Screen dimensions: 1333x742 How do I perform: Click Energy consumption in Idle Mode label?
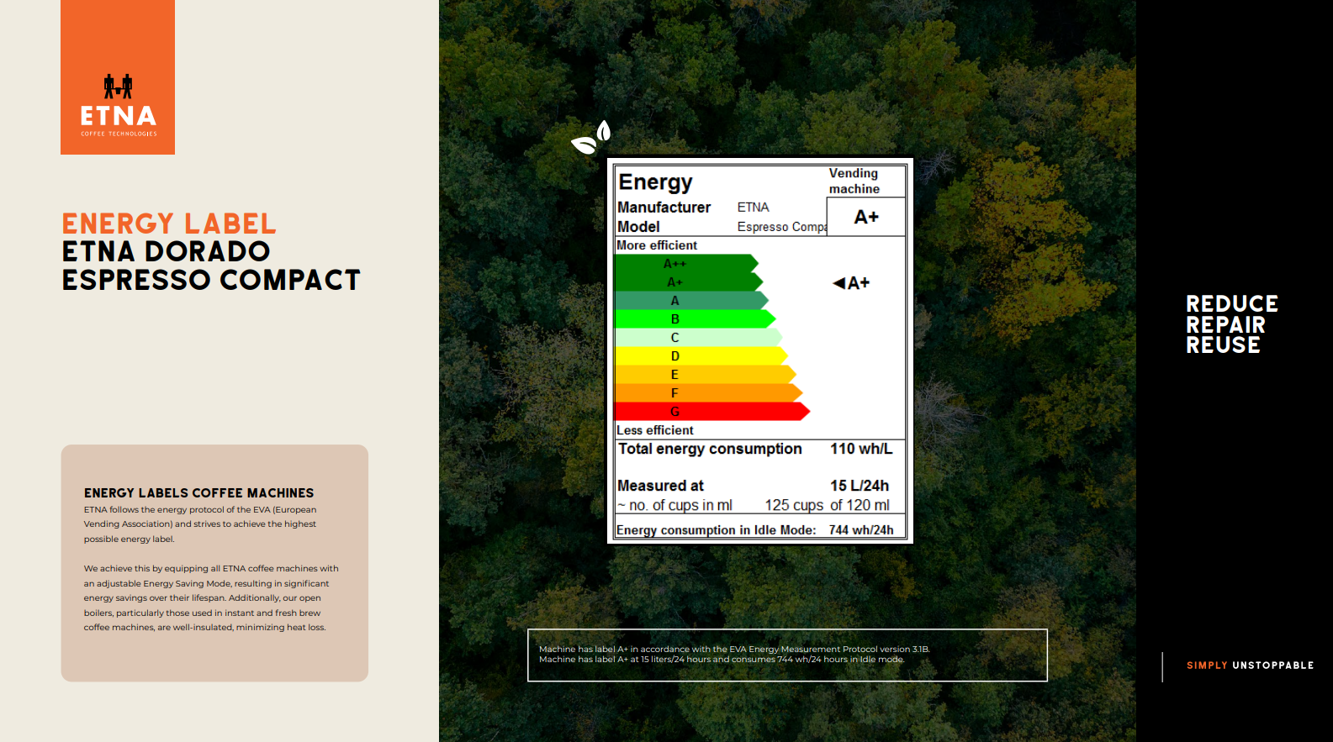tap(716, 530)
